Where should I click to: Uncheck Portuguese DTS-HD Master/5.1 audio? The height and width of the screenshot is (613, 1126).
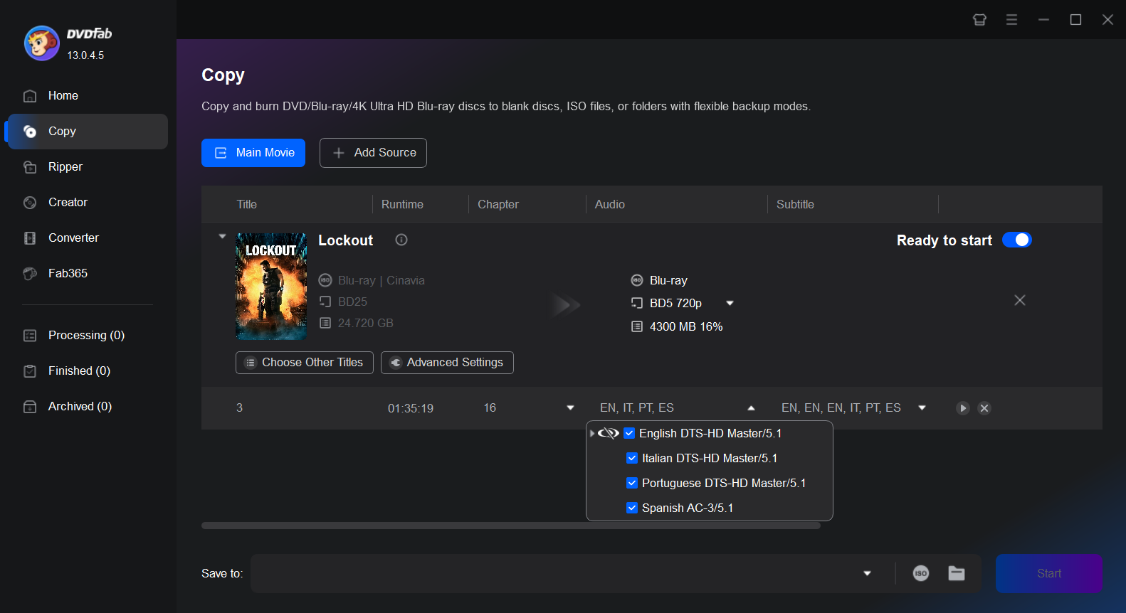pyautogui.click(x=632, y=483)
